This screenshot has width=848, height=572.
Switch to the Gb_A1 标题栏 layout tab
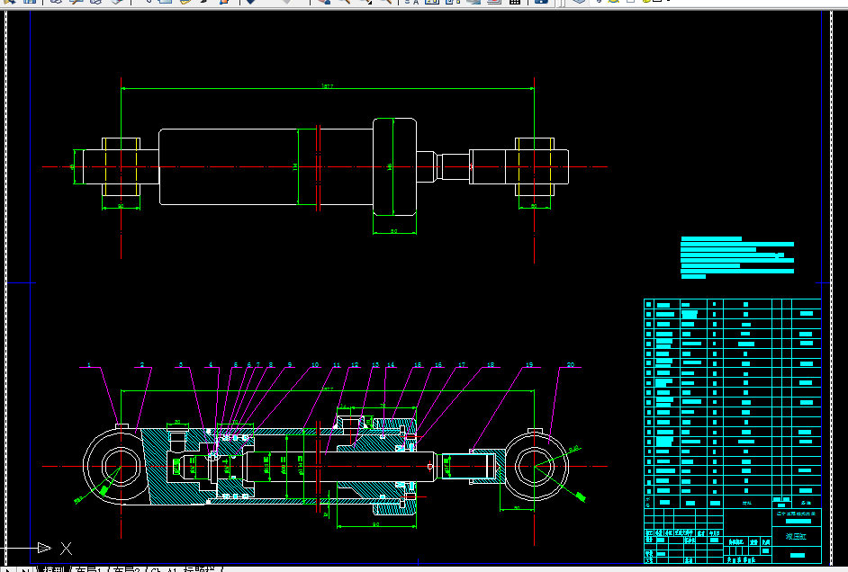point(184,569)
